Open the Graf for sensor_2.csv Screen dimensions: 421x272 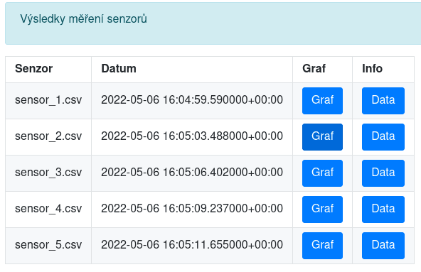click(x=322, y=137)
